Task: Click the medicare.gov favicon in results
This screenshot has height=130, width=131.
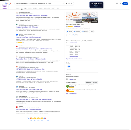Action: [x=17, y=25]
